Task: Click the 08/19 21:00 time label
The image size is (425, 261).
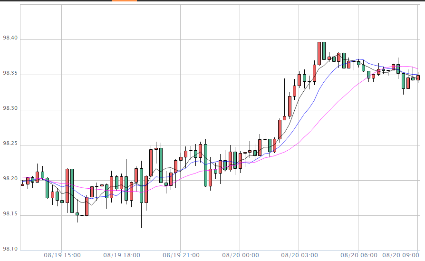Action: 181,255
